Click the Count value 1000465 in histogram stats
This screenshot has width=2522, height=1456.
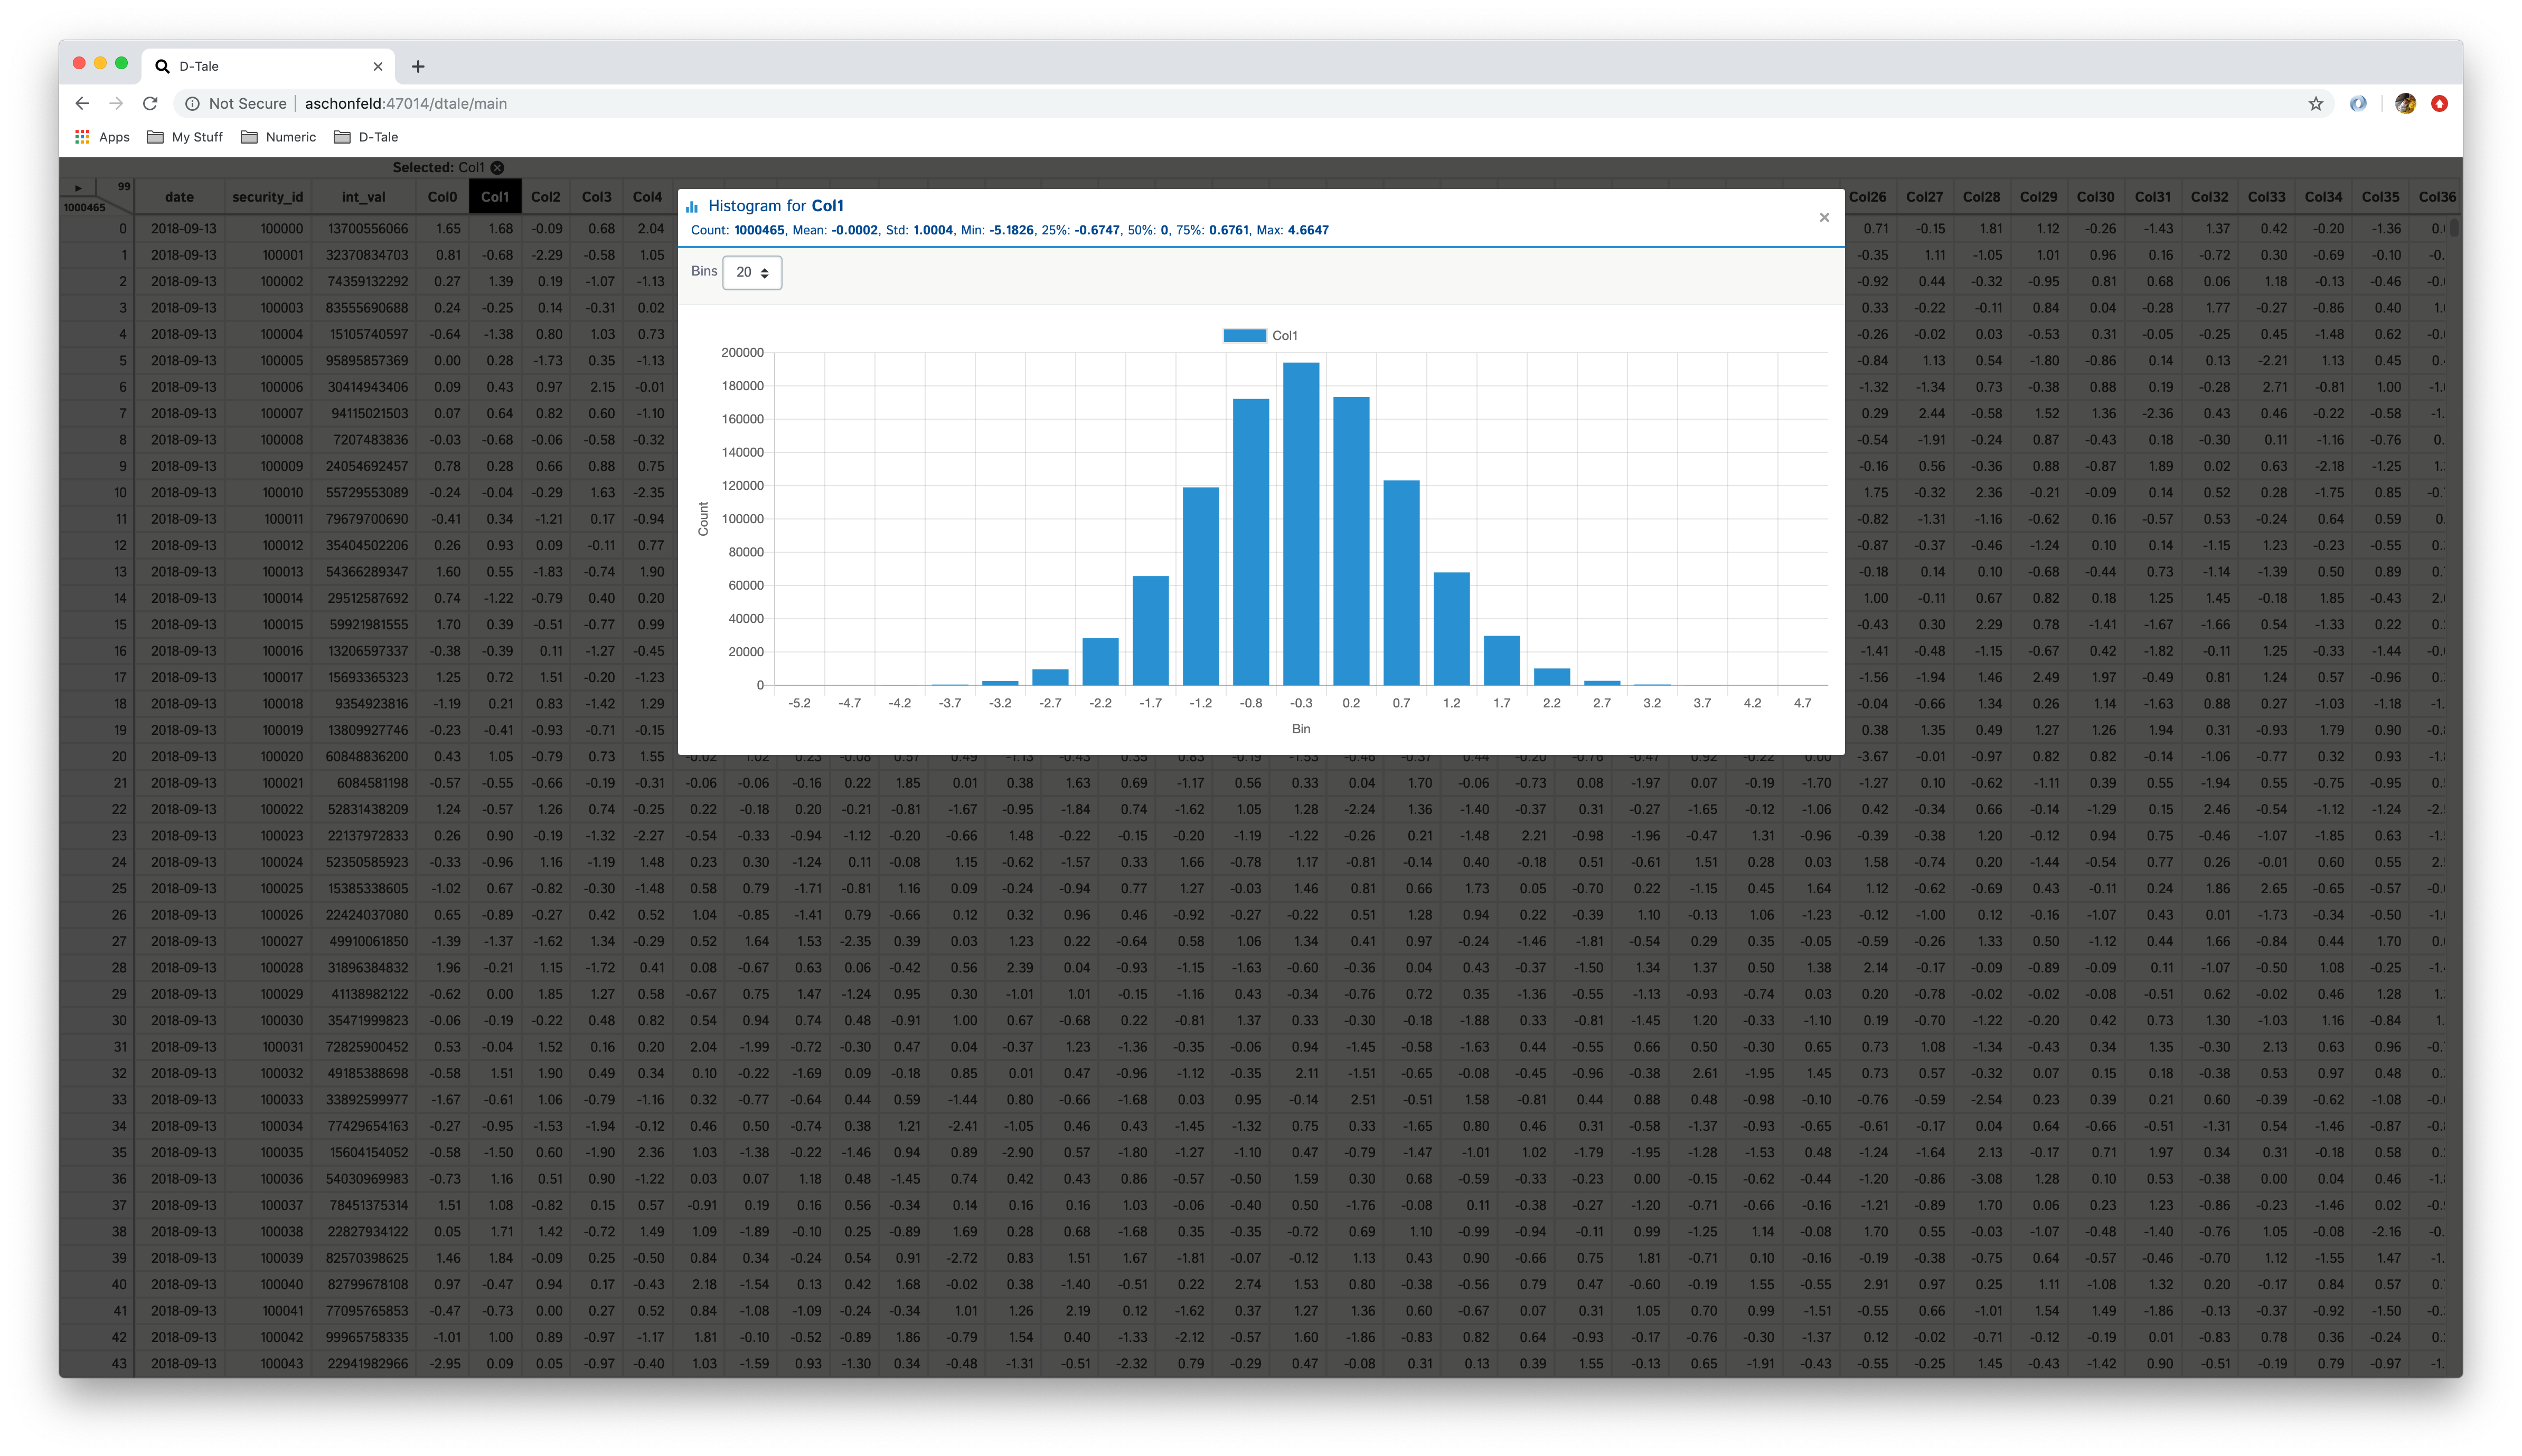(x=759, y=230)
